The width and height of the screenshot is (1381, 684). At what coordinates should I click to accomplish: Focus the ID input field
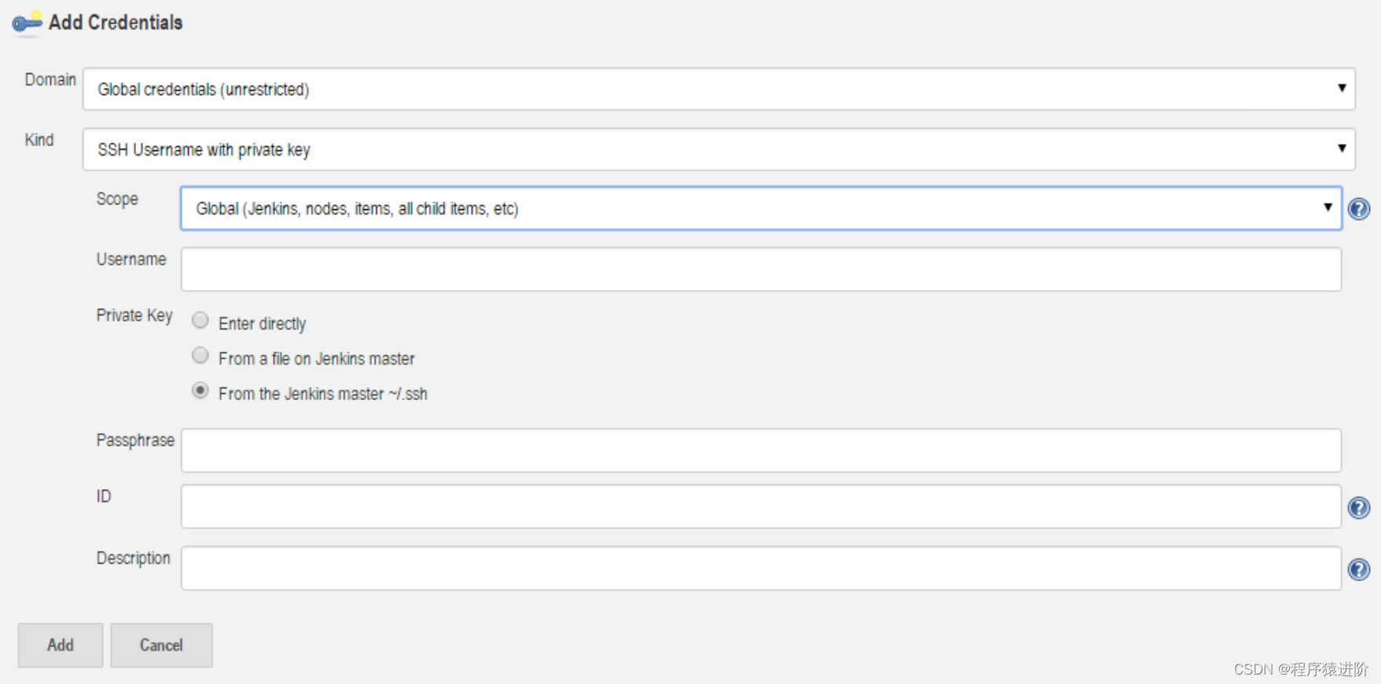coord(761,506)
